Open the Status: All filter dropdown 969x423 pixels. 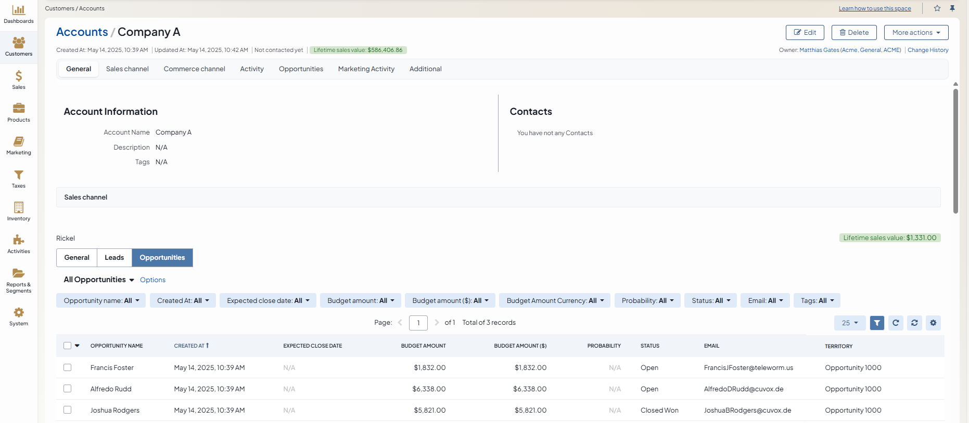(x=710, y=300)
